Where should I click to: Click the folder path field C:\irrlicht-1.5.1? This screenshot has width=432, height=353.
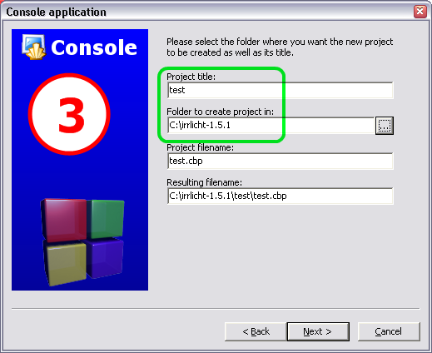(x=271, y=126)
